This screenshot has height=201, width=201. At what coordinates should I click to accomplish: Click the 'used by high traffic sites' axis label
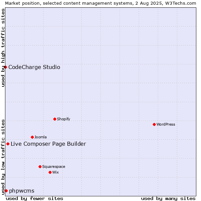coord(3,48)
